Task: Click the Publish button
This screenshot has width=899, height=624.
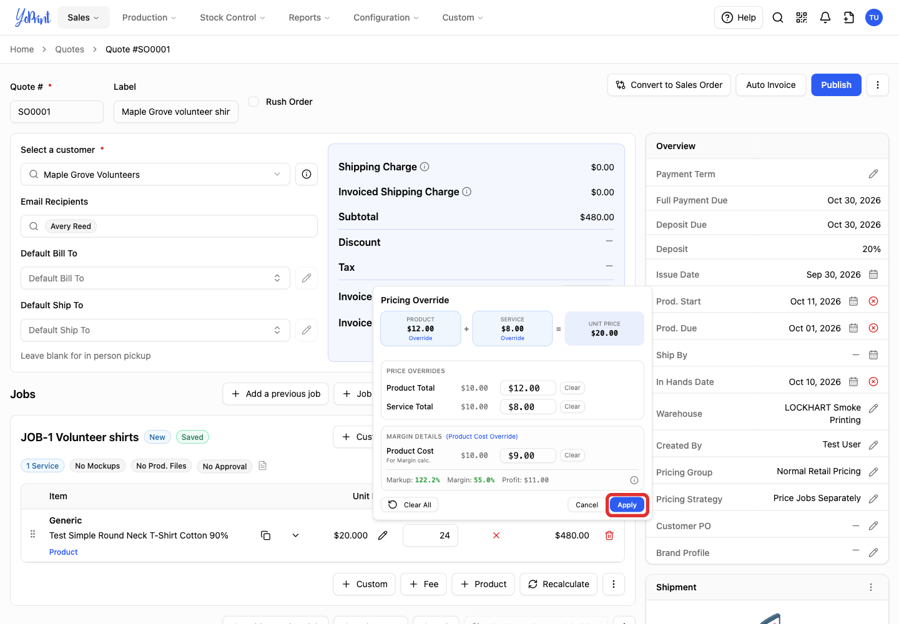Action: (x=836, y=85)
